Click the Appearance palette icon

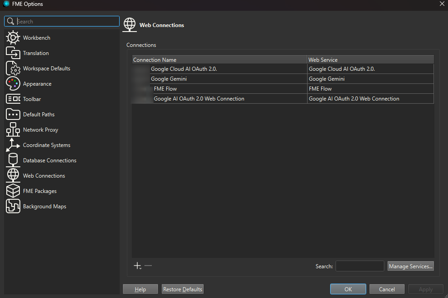tap(13, 83)
